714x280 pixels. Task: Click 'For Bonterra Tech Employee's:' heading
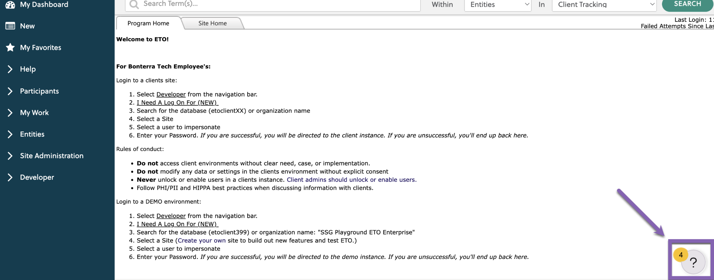tap(163, 66)
